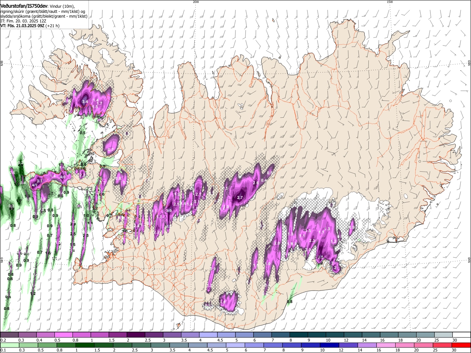The width and height of the screenshot is (471, 353).
Task: Select the lower legend swatch starting at 20
Action: (424, 345)
